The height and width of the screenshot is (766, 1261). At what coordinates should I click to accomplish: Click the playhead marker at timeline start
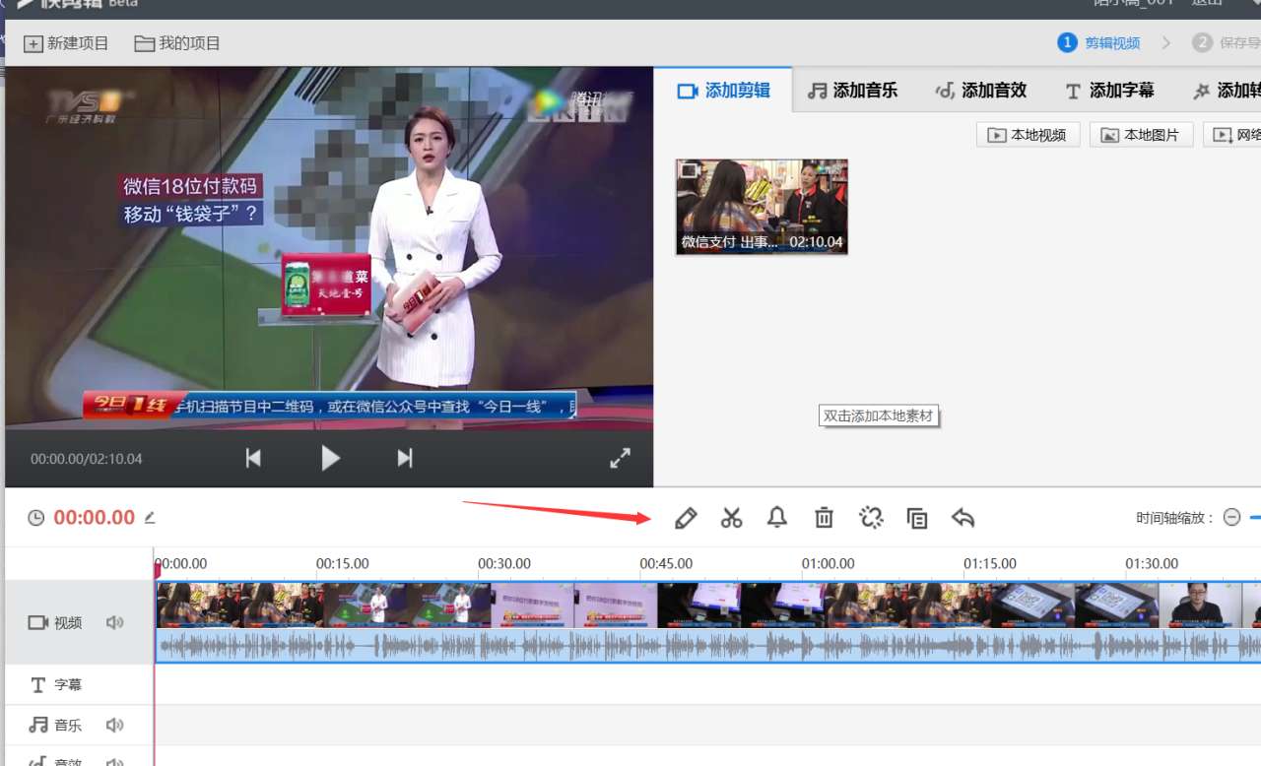pyautogui.click(x=157, y=569)
